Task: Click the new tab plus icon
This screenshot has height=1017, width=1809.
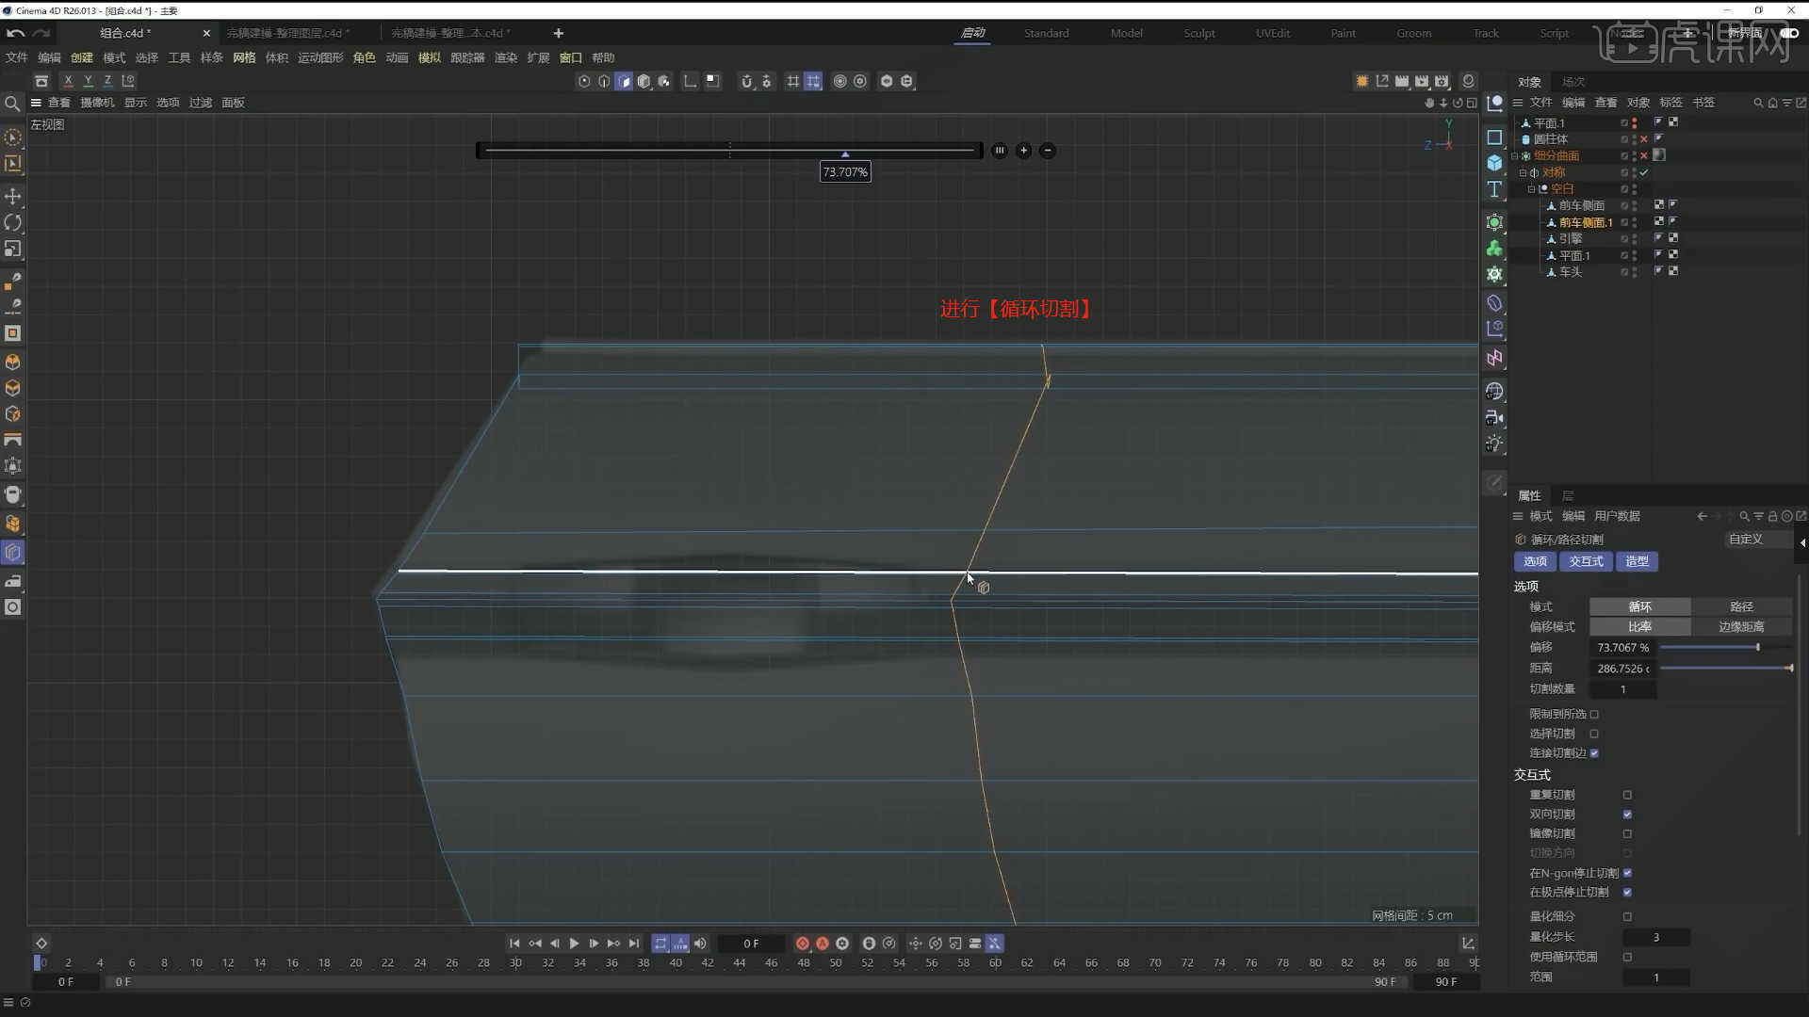Action: pyautogui.click(x=558, y=33)
